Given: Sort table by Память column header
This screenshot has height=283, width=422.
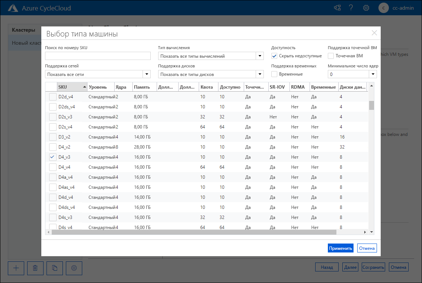Looking at the screenshot, I should click(142, 87).
